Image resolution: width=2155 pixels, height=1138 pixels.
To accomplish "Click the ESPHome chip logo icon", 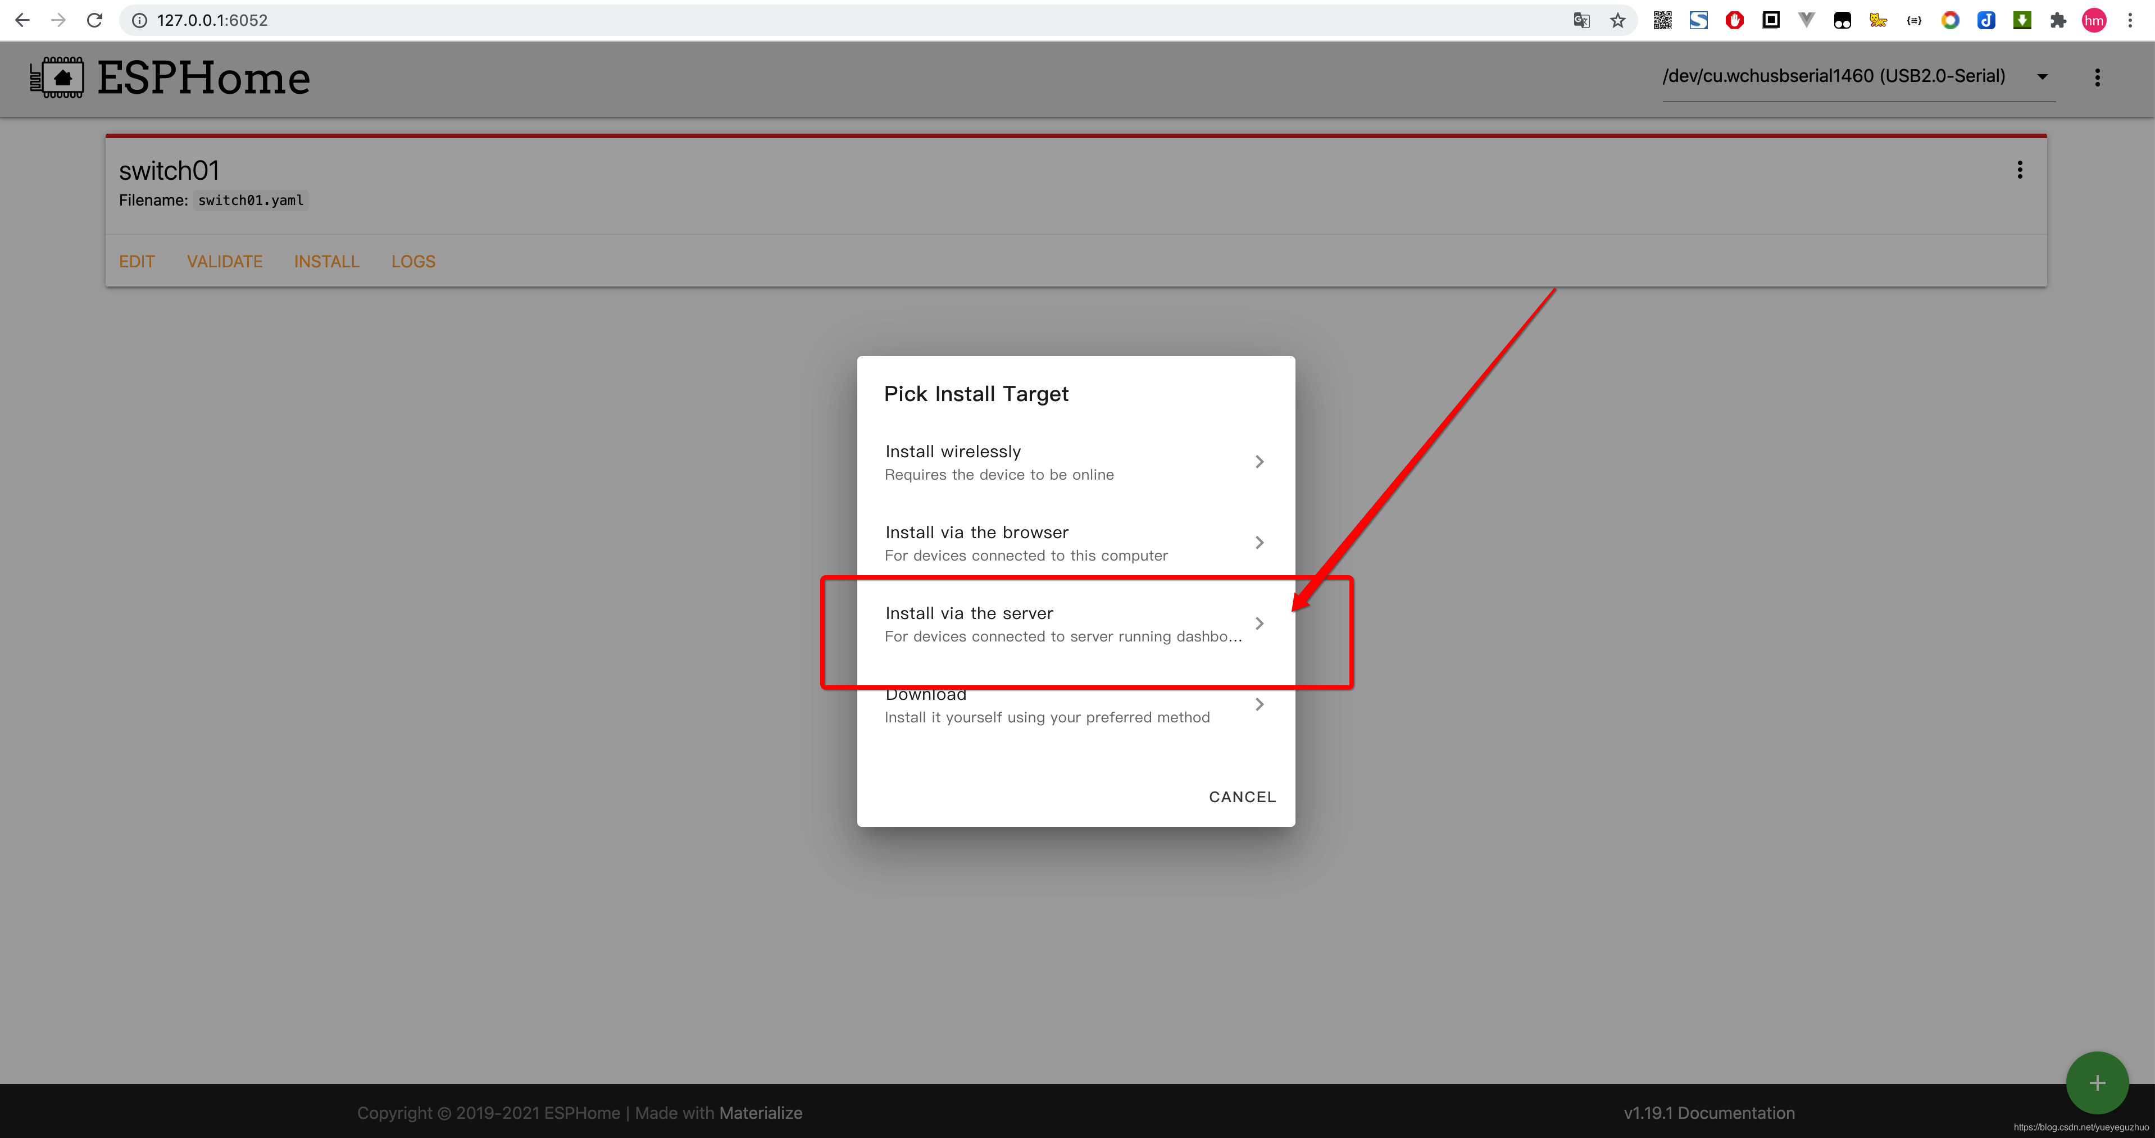I will (x=57, y=78).
